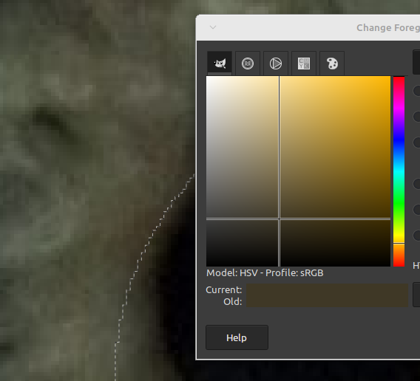This screenshot has height=381, width=420.
Task: Select the bottommost radio button beside hue strip
Action: (417, 236)
